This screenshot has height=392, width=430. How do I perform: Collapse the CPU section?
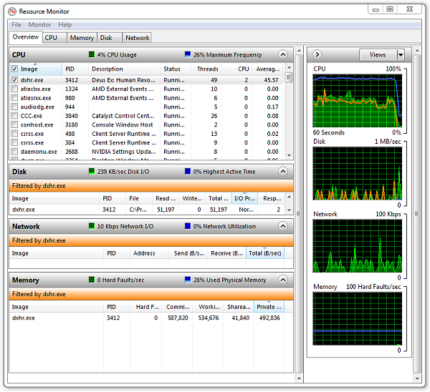point(283,54)
